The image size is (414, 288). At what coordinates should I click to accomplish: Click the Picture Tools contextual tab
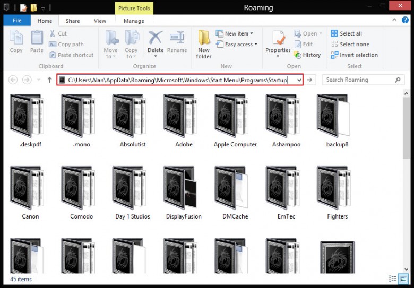(x=134, y=8)
